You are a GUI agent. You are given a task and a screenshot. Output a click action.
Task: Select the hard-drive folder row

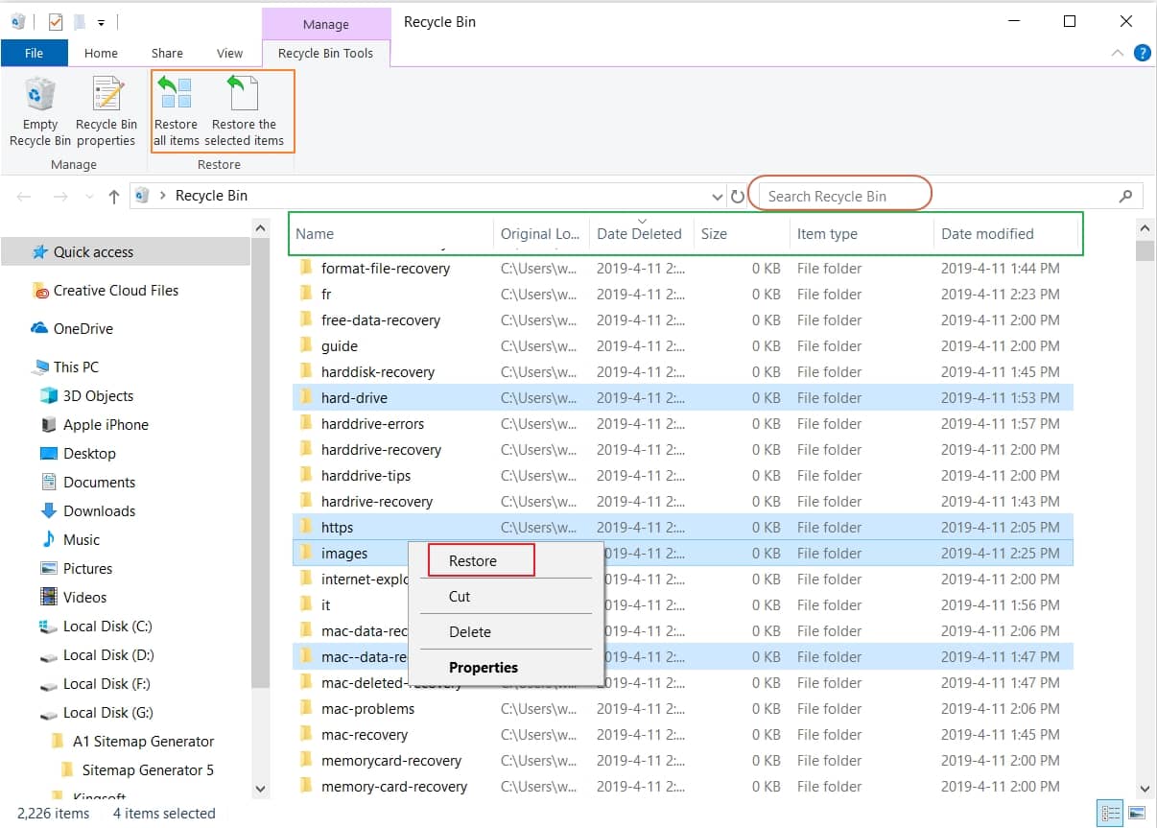tap(682, 398)
